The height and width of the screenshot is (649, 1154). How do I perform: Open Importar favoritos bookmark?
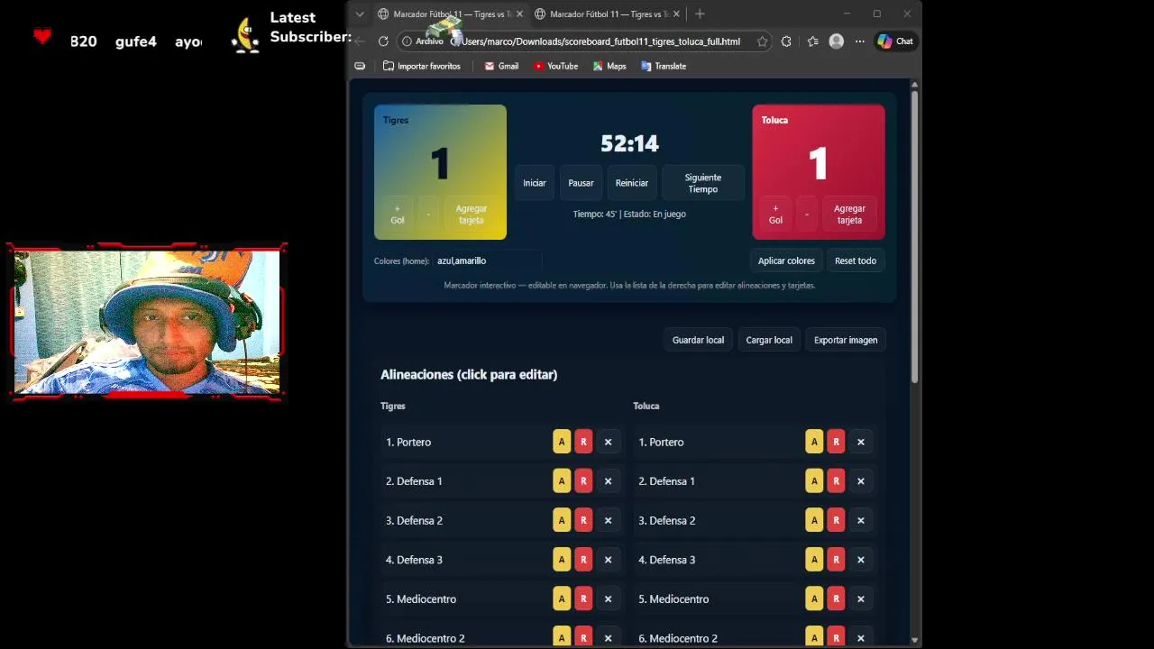coord(422,66)
